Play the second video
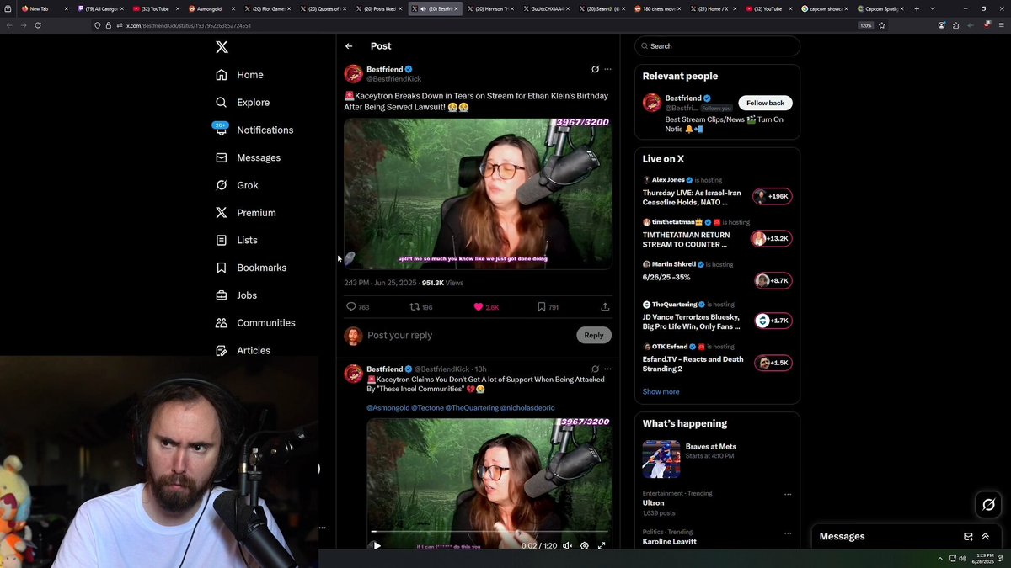 (x=377, y=545)
